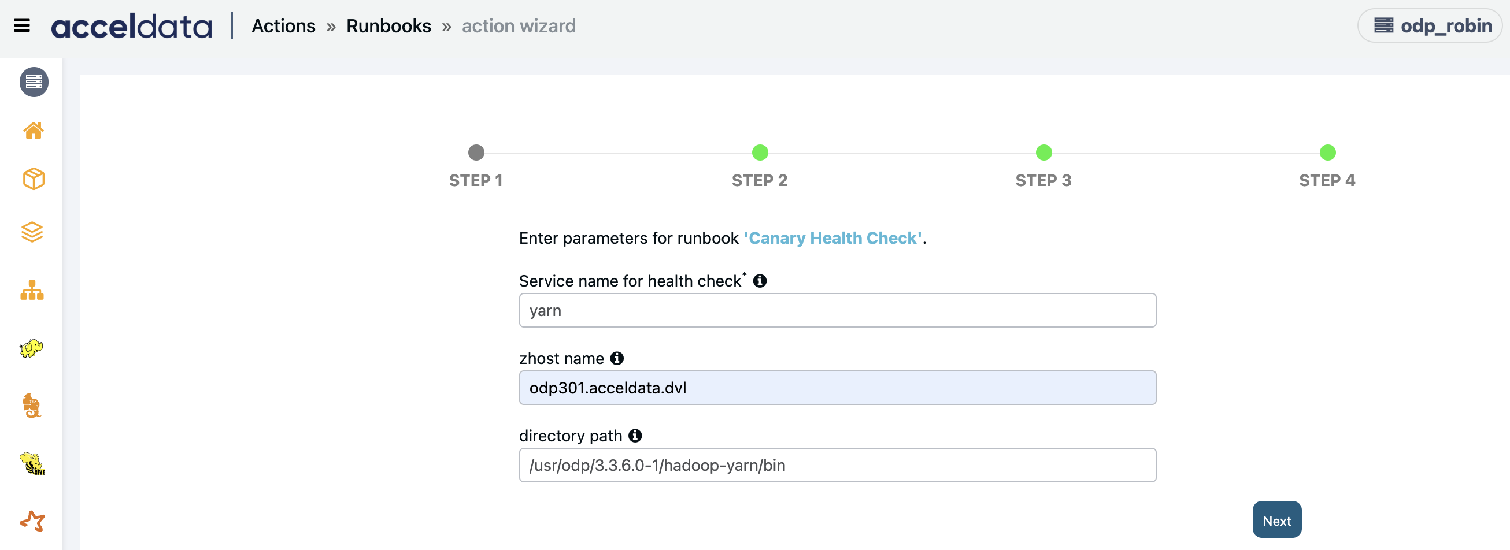Open the orange squirrel icon in sidebar
The image size is (1510, 550).
(32, 406)
